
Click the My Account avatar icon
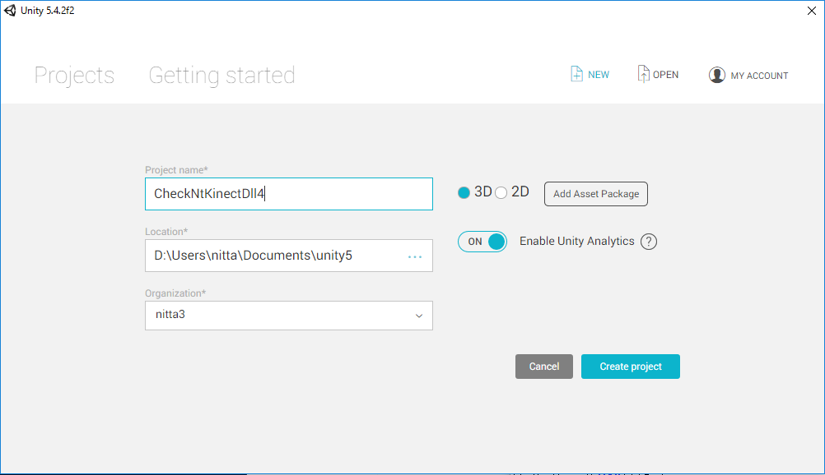click(x=716, y=75)
